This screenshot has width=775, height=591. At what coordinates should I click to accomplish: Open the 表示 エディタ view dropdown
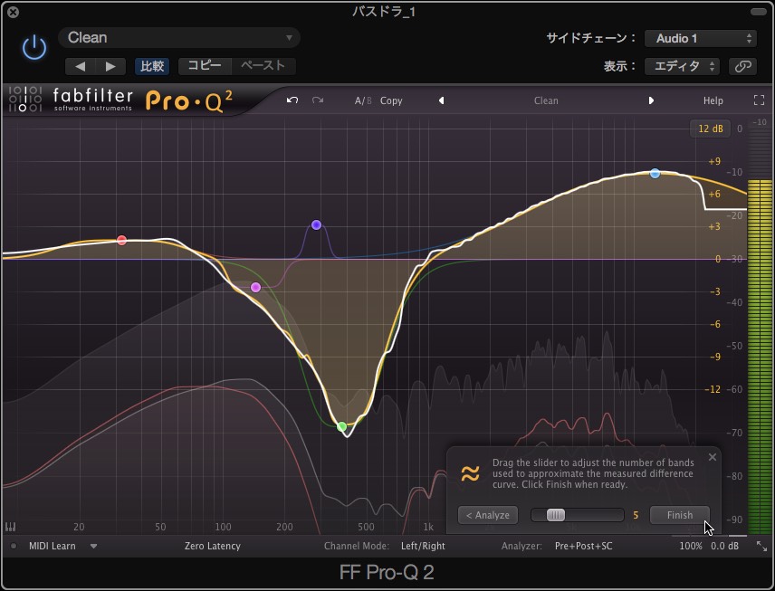click(682, 66)
